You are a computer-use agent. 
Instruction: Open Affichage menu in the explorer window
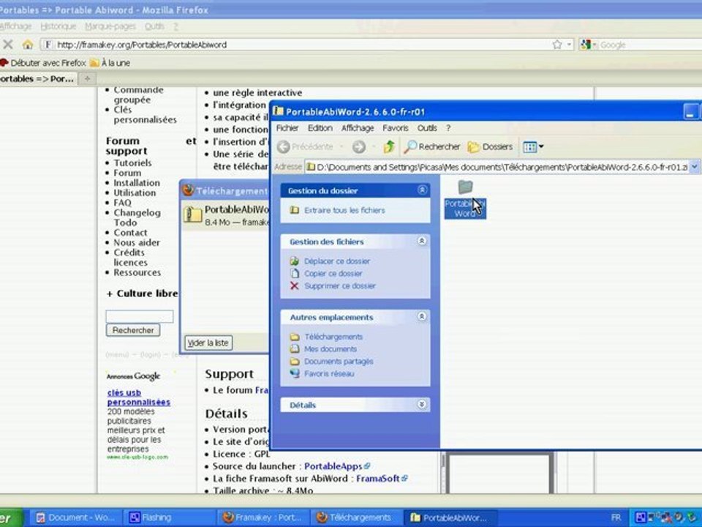pos(358,128)
